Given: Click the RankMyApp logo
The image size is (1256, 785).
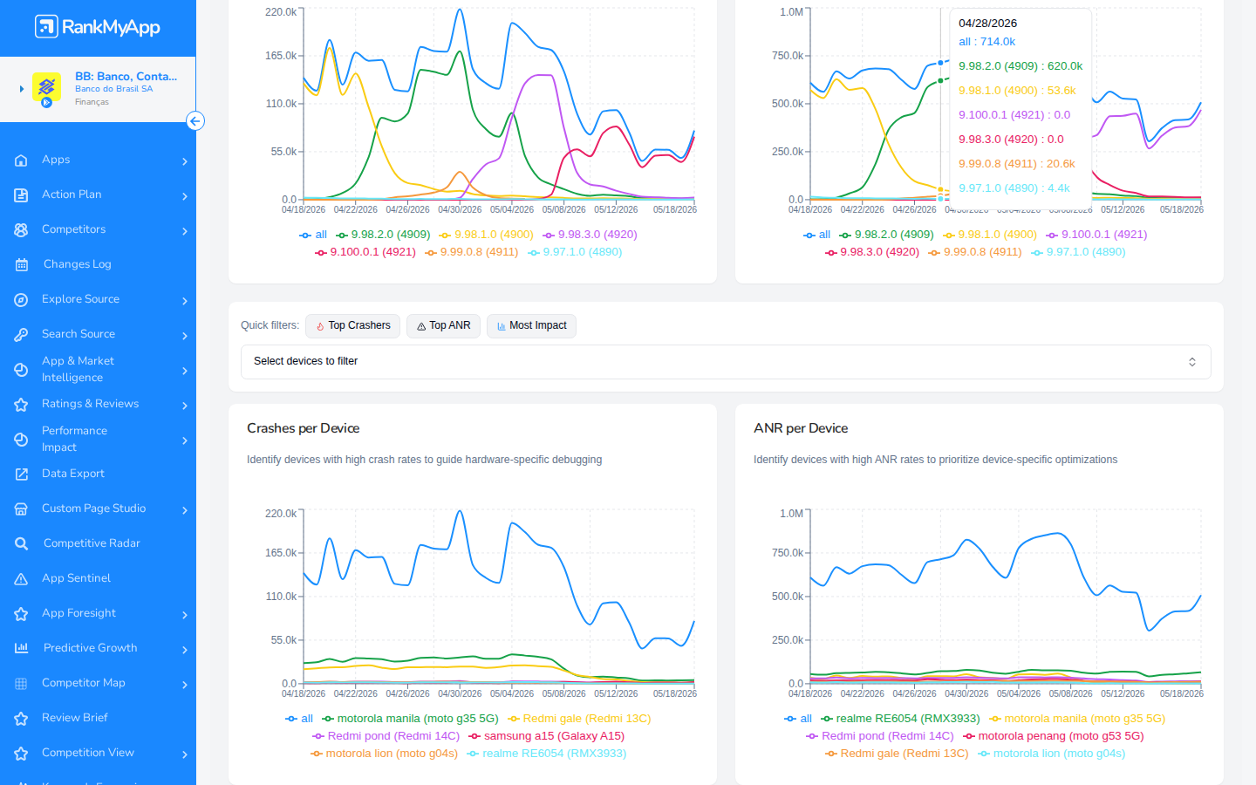Looking at the screenshot, I should pyautogui.click(x=98, y=27).
